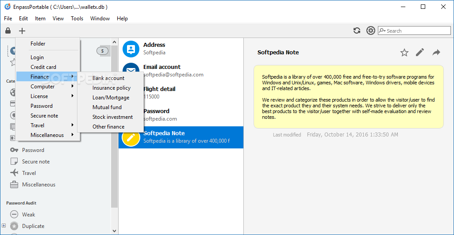The image size is (454, 235).
Task: Click the Enpass app logo in title bar
Action: pyautogui.click(x=8, y=7)
